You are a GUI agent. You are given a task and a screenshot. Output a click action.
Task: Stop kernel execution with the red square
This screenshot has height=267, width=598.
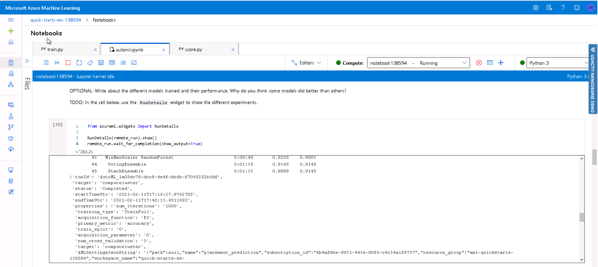(x=68, y=63)
